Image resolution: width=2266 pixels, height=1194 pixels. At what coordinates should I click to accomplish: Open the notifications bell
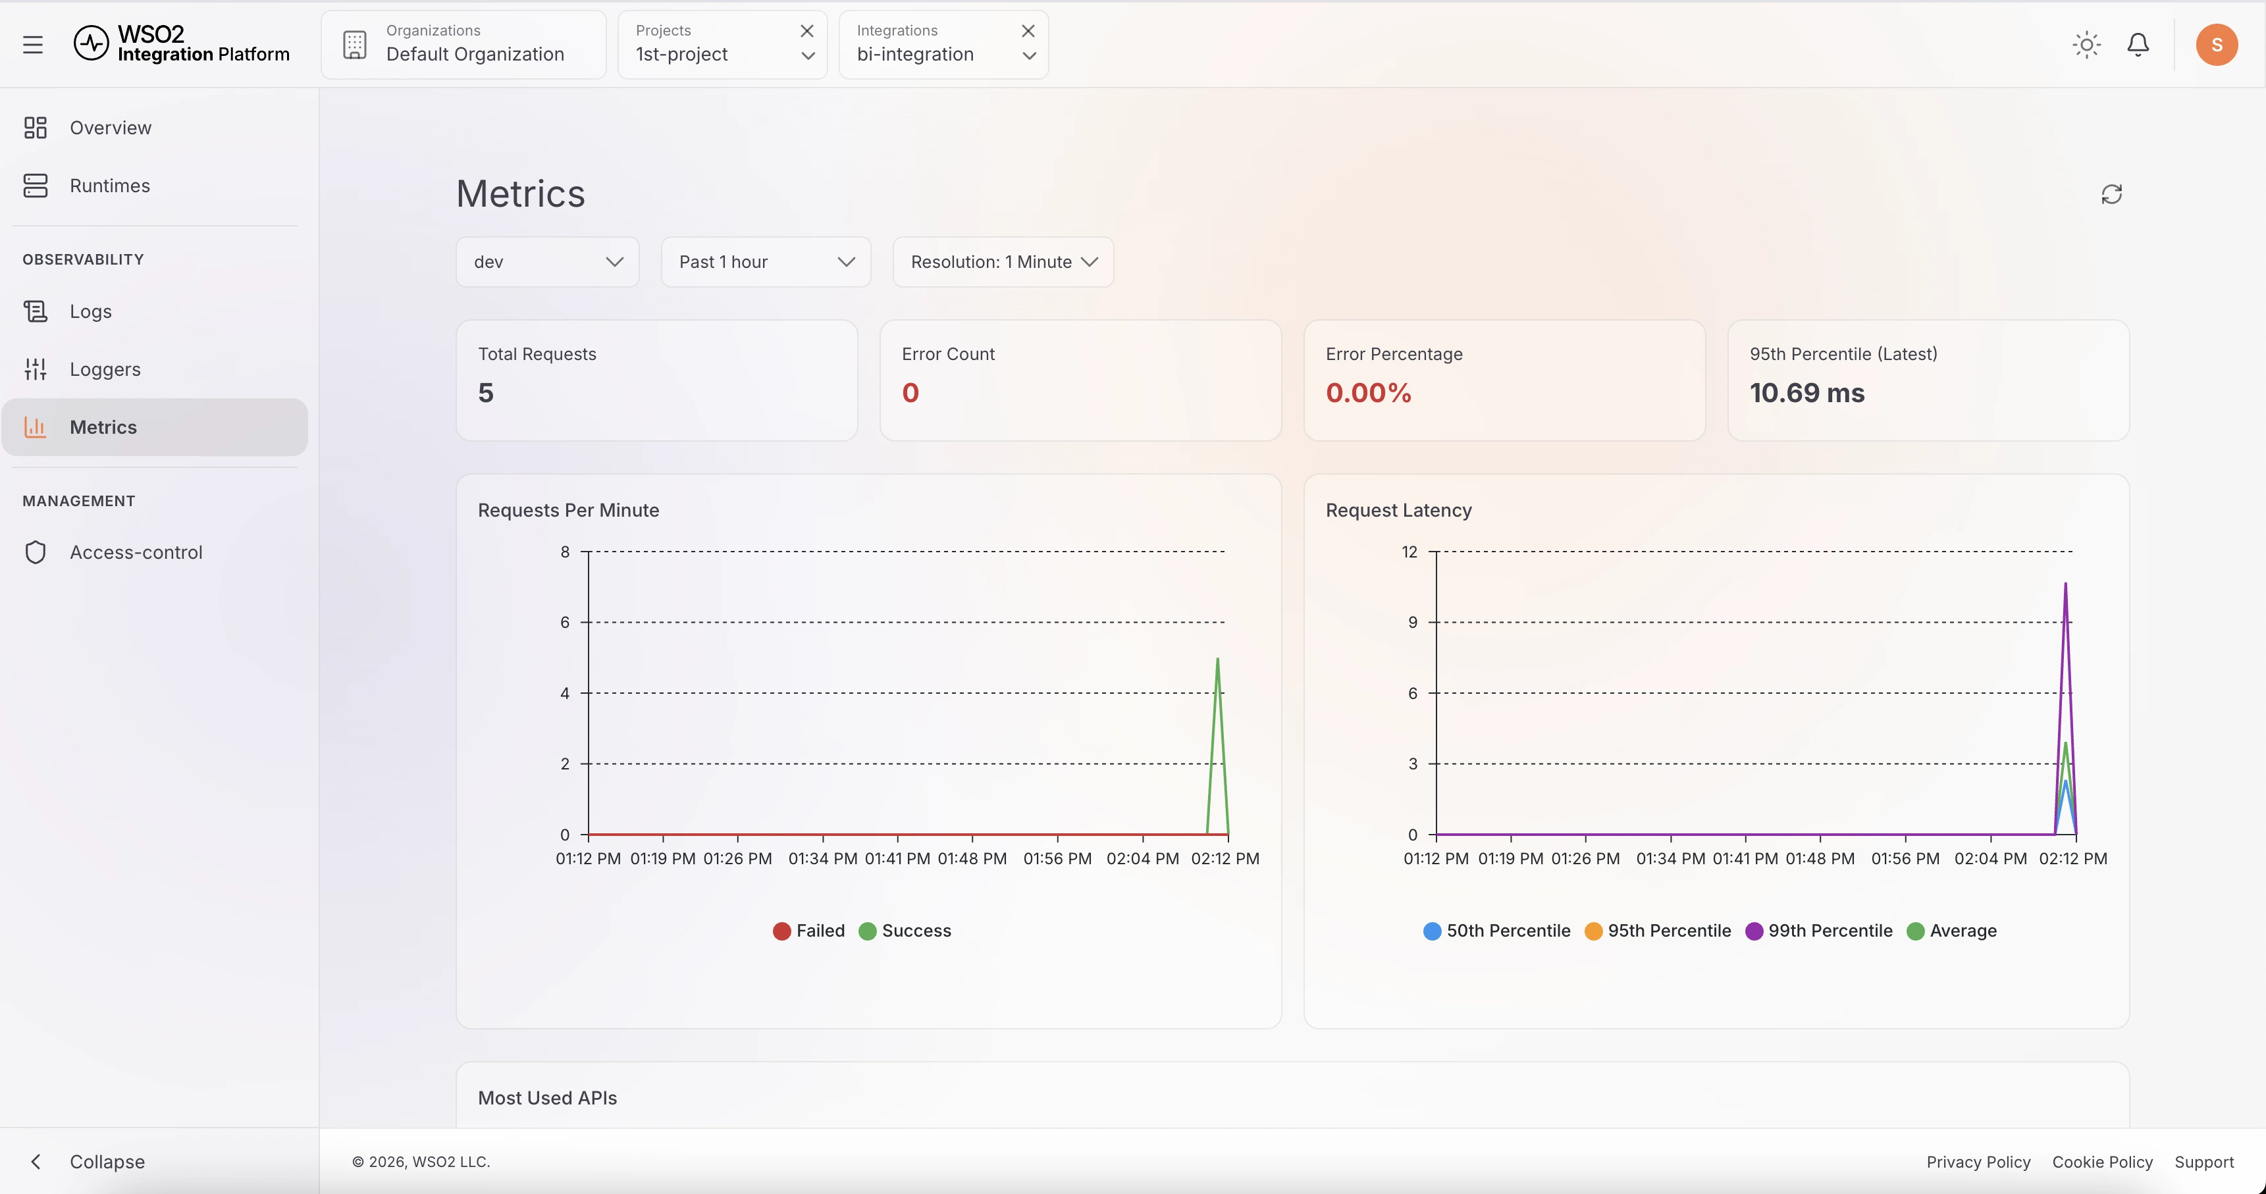[x=2138, y=45]
